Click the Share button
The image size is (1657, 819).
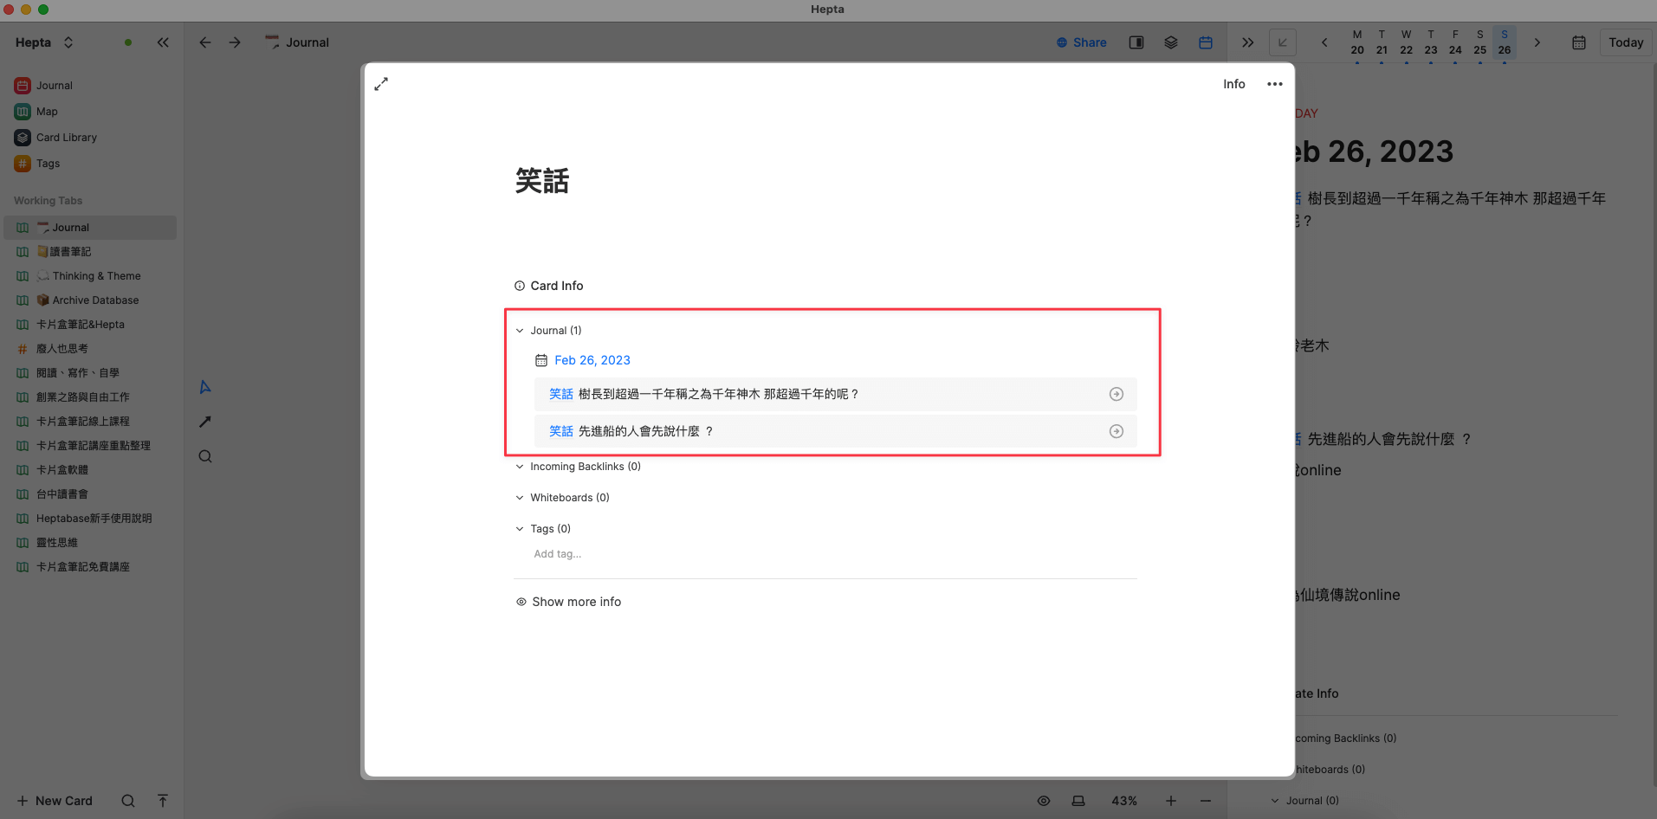[x=1081, y=42]
